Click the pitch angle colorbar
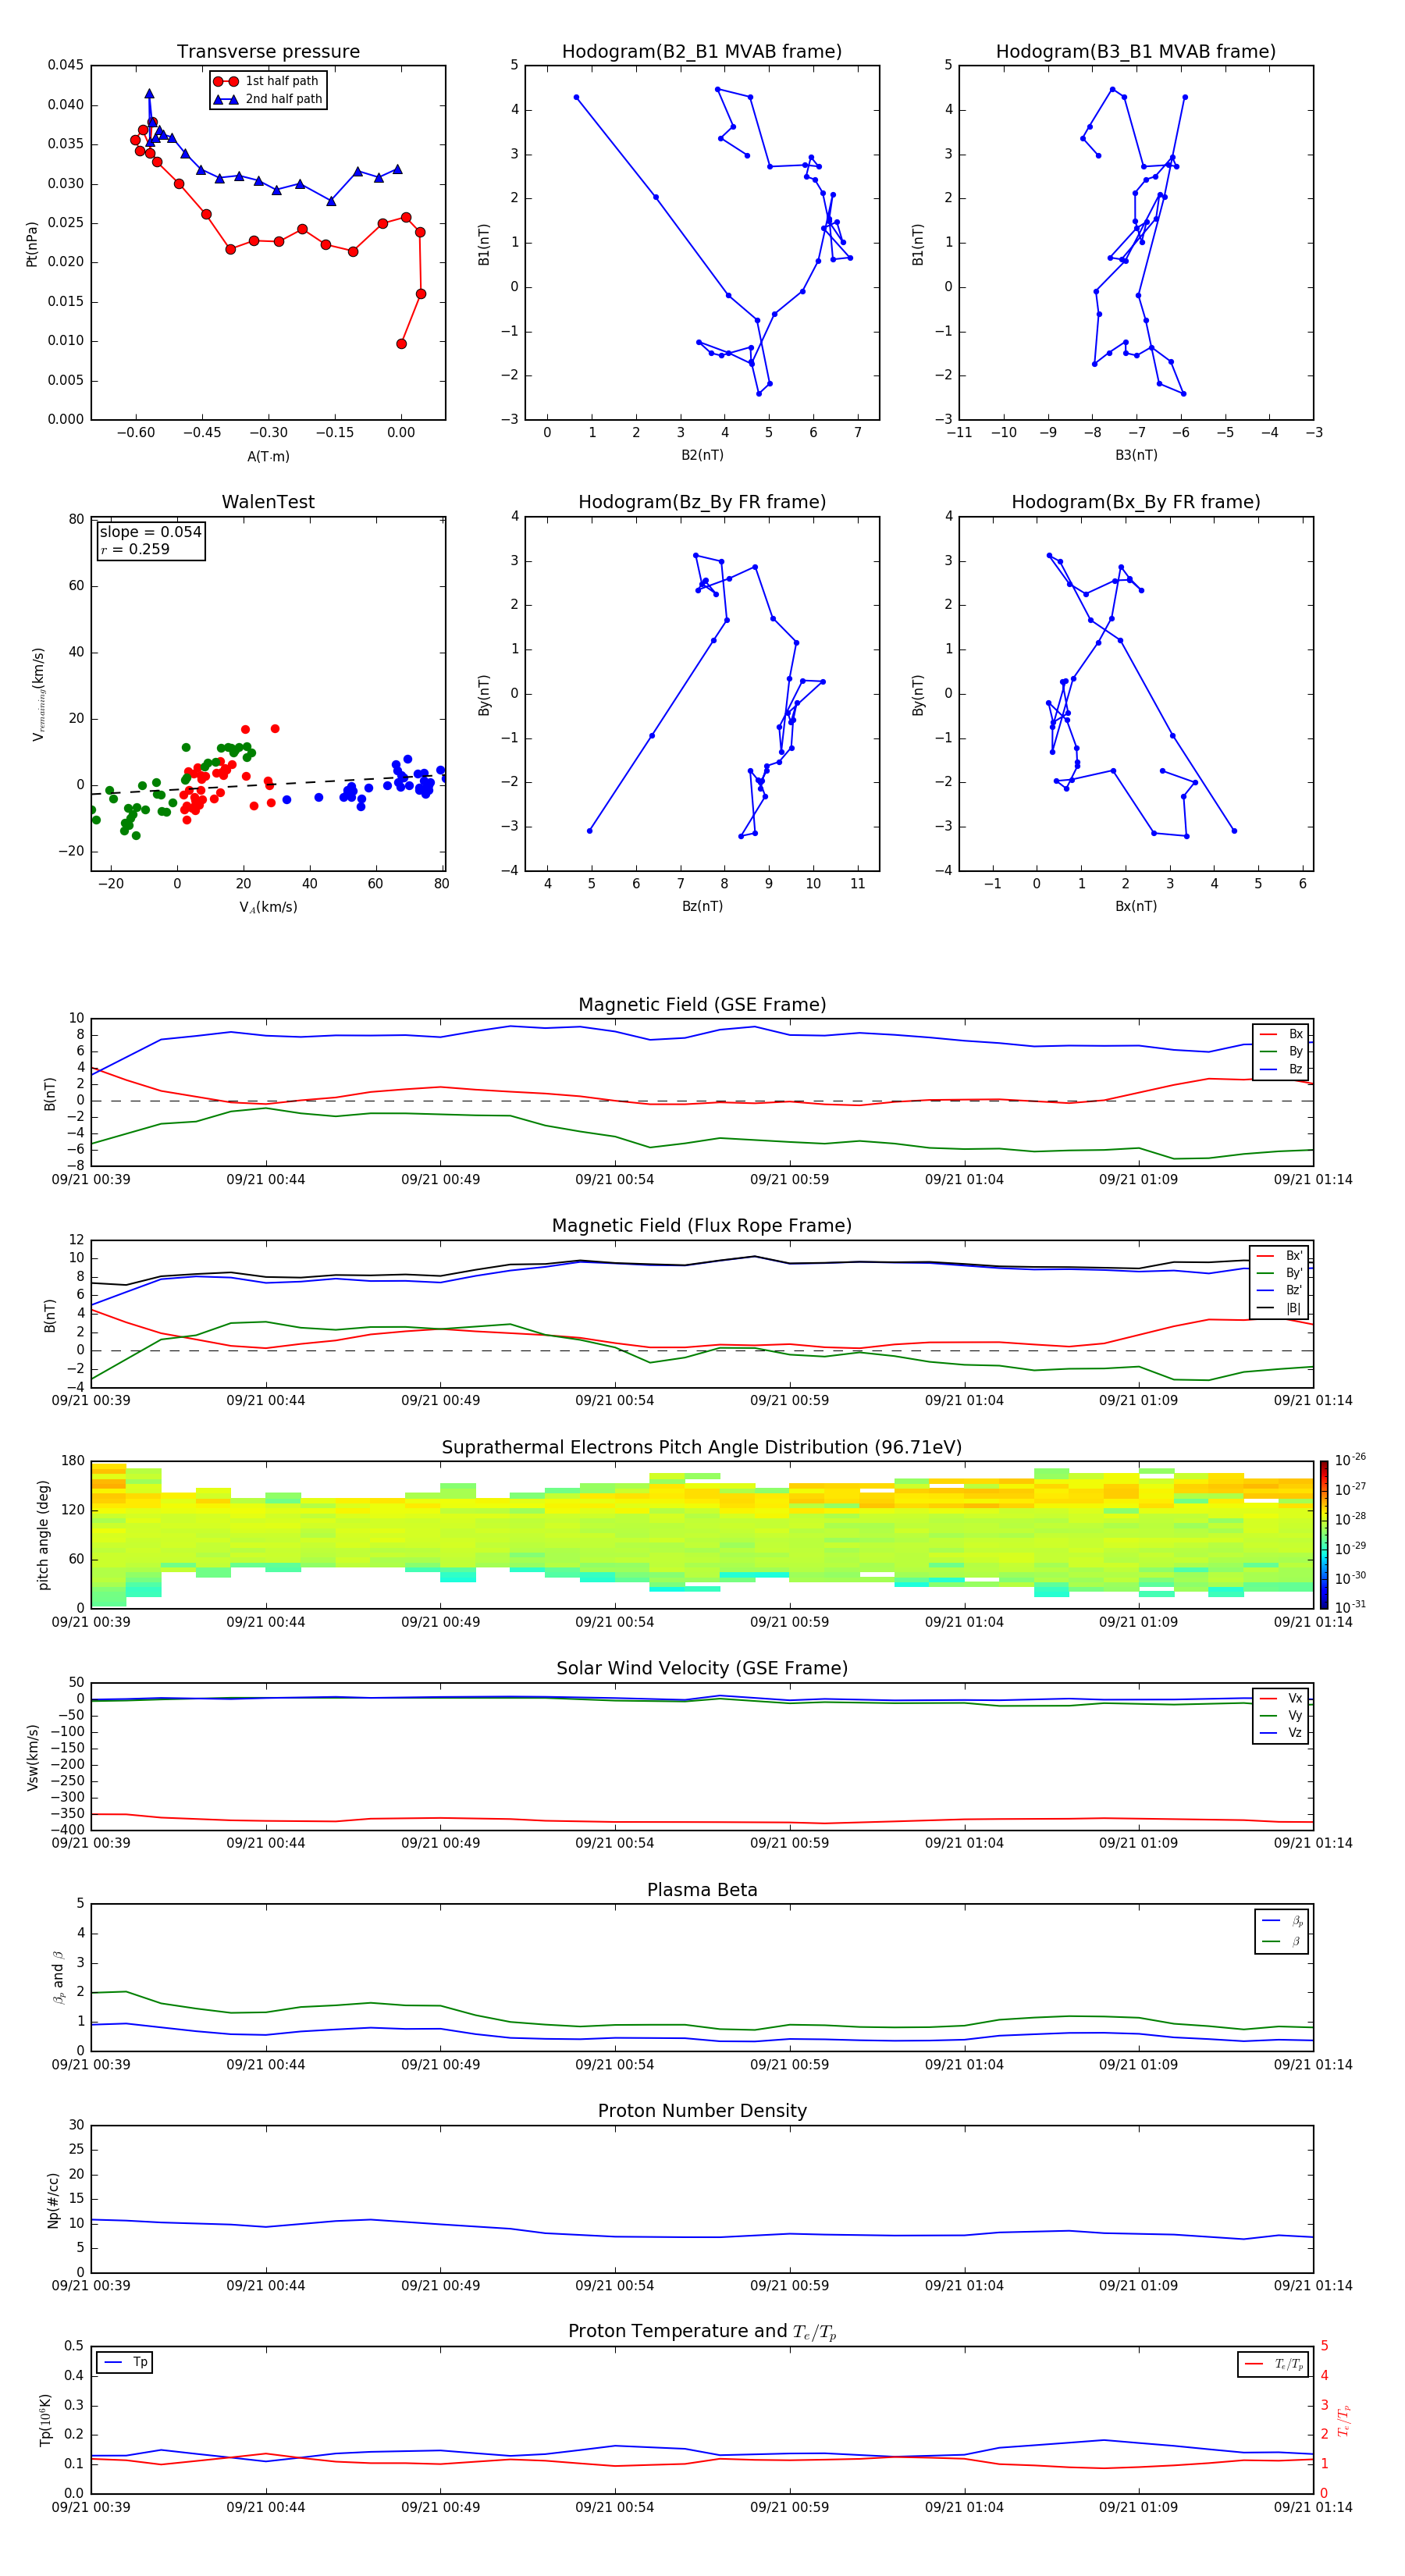Screen dimensions: 1405x2576 pyautogui.click(x=1323, y=1535)
